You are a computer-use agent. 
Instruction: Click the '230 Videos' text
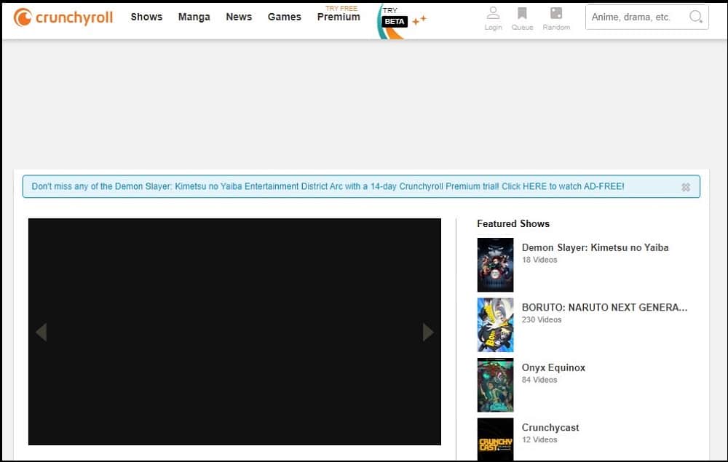click(x=542, y=319)
